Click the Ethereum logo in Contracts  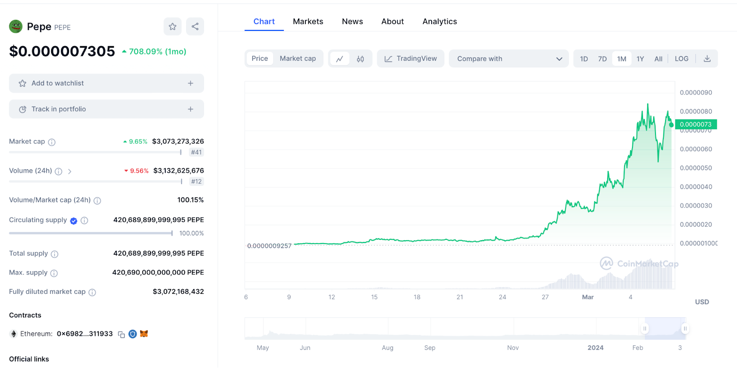pos(13,334)
